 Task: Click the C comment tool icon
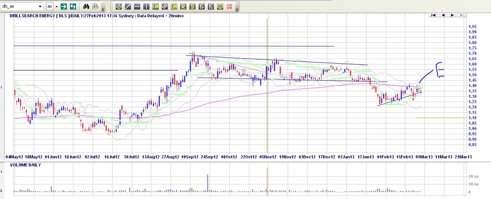pyautogui.click(x=220, y=7)
